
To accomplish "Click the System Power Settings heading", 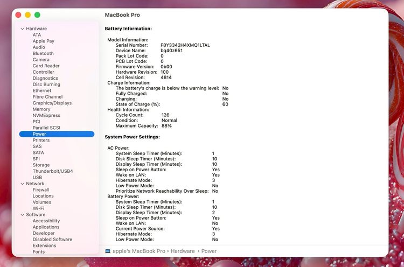I will tap(132, 137).
